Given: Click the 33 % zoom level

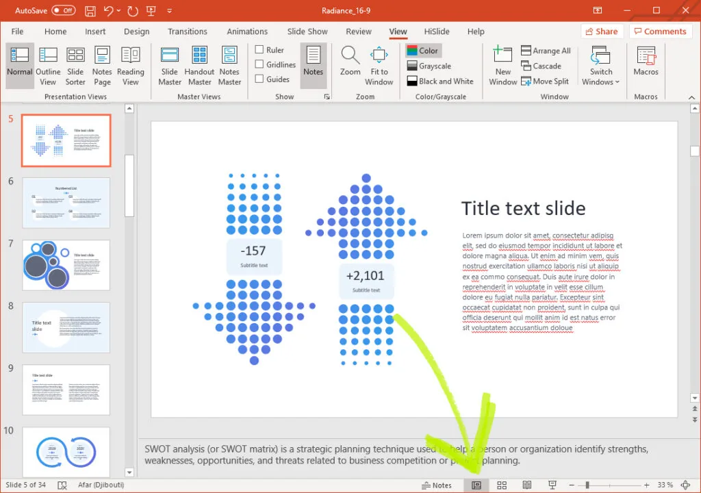Looking at the screenshot, I should tap(665, 485).
